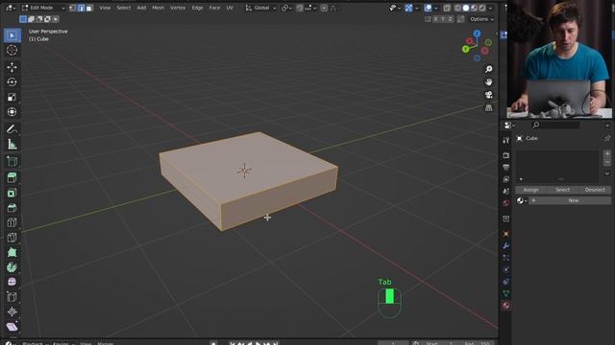This screenshot has width=615, height=345.
Task: Activate the Bevel tool
Action: pyautogui.click(x=12, y=208)
